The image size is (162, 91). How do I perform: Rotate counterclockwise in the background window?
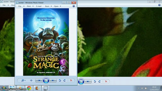tap(95, 81)
